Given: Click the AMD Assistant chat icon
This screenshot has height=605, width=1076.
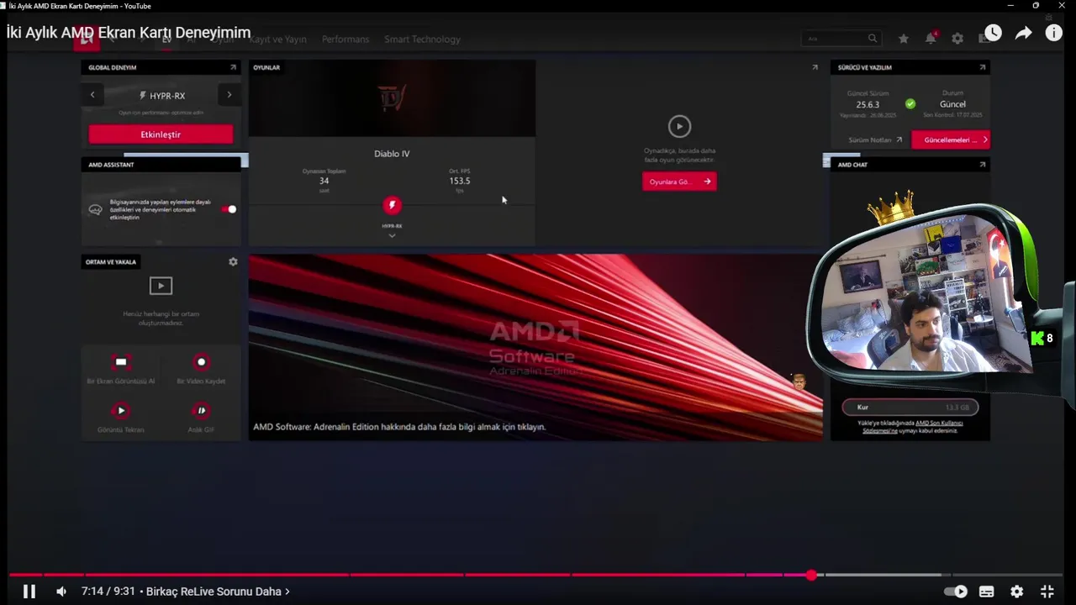Looking at the screenshot, I should pos(96,209).
